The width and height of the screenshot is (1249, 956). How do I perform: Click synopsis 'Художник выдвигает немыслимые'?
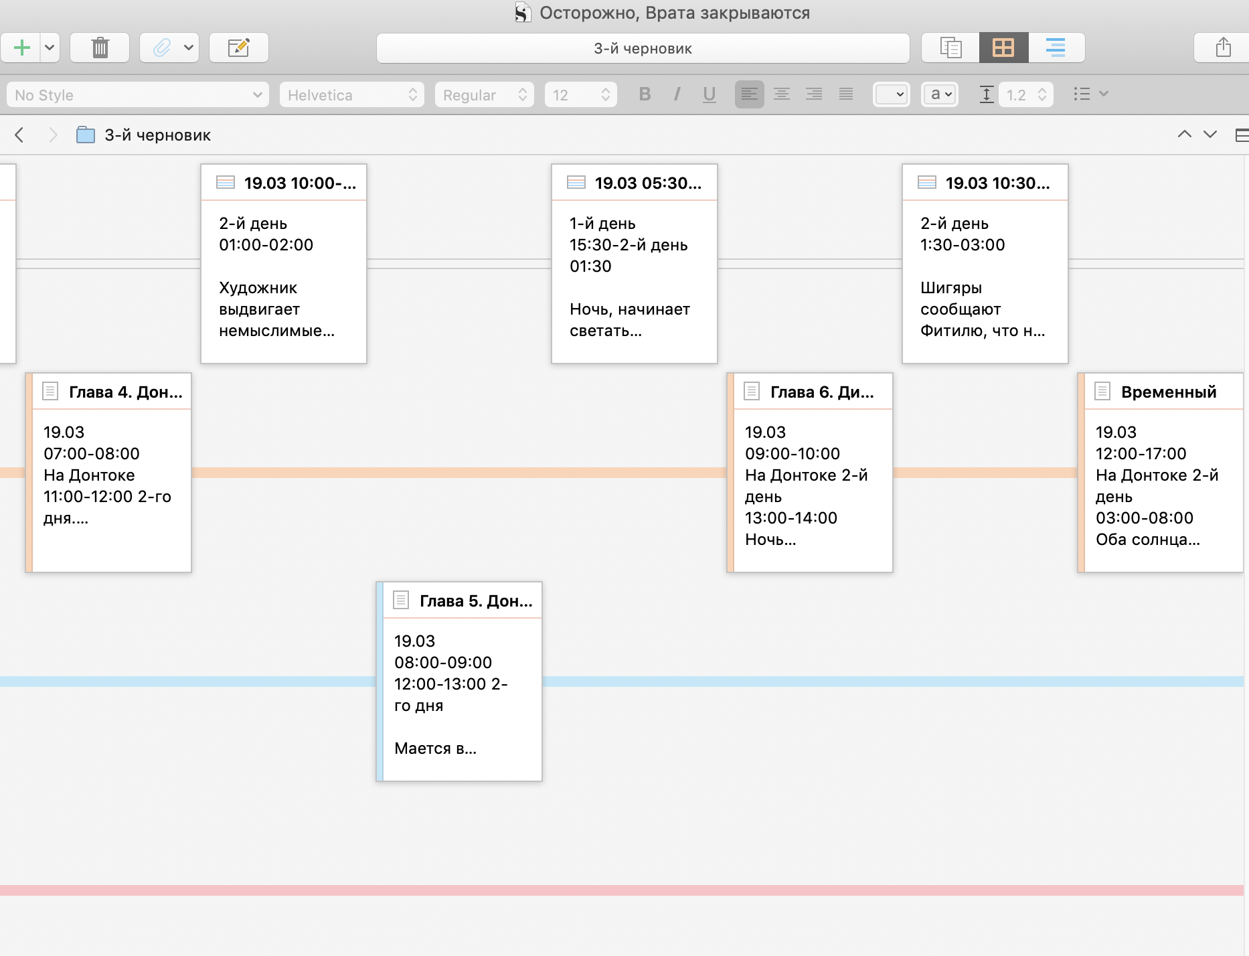click(276, 309)
